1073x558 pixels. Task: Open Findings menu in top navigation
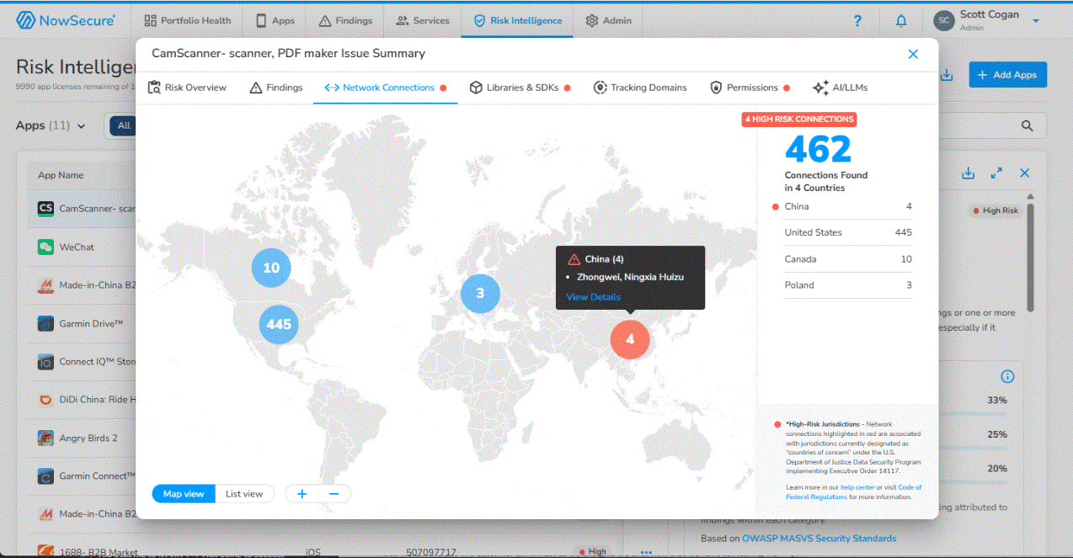point(345,20)
